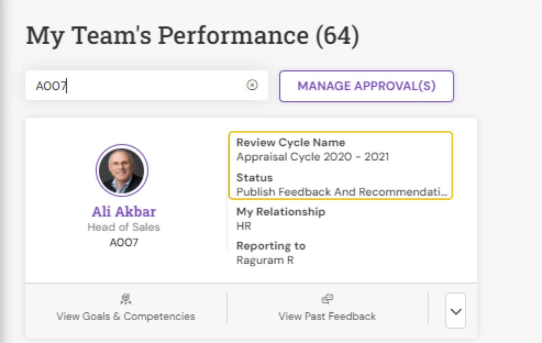The width and height of the screenshot is (542, 343).
Task: Expand more actions with chevron dropdown
Action: click(456, 311)
